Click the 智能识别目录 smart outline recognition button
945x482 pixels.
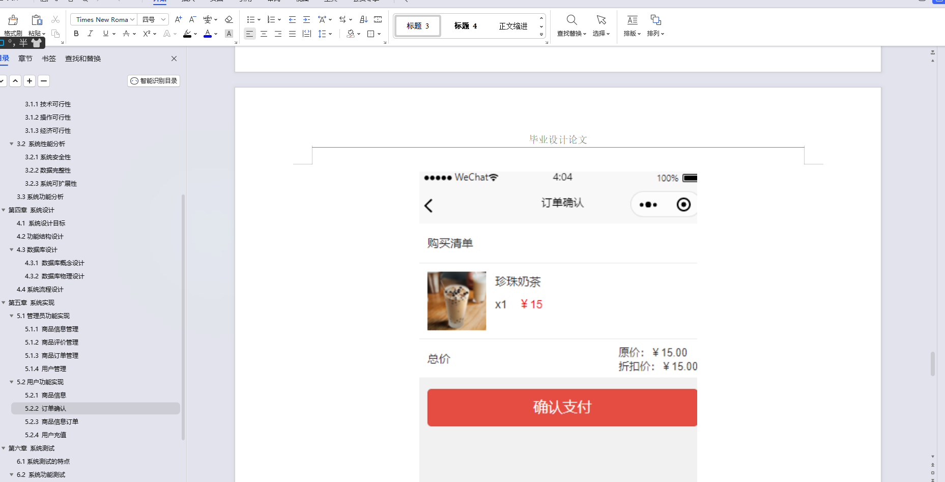(x=153, y=80)
